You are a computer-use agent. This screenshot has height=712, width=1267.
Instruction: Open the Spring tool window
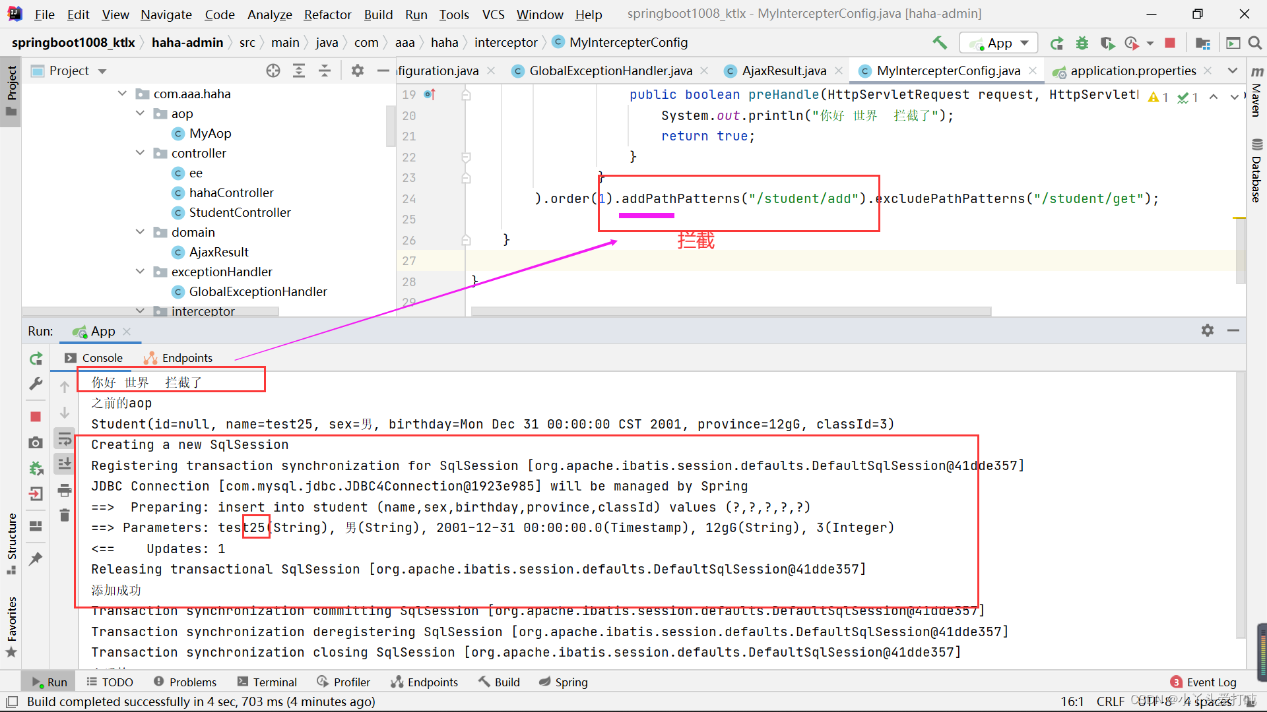click(563, 682)
